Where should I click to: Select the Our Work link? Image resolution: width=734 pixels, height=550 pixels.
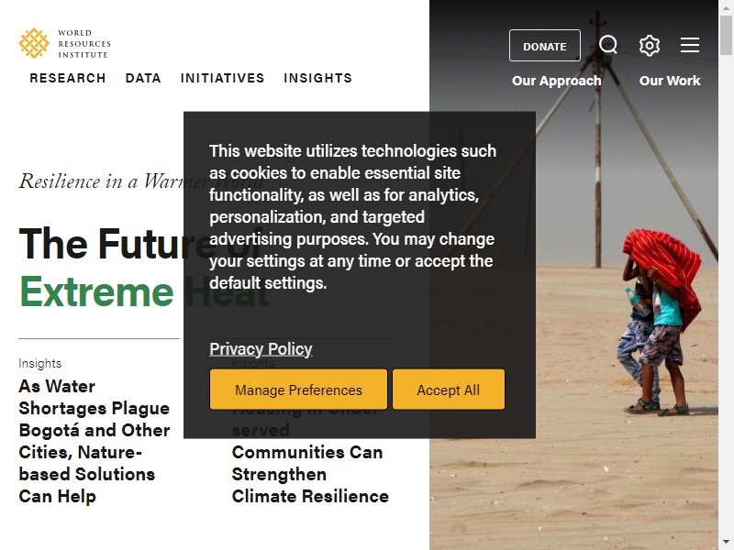coord(670,81)
